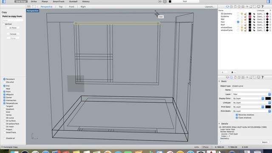This screenshot has width=272, height=153.
Task: Toggle SmartTrack in top bar
Action: (x=59, y=1)
